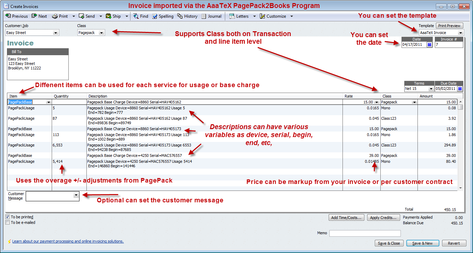The height and width of the screenshot is (253, 473).
Task: Open the Print dropdown arrow
Action: tap(74, 16)
